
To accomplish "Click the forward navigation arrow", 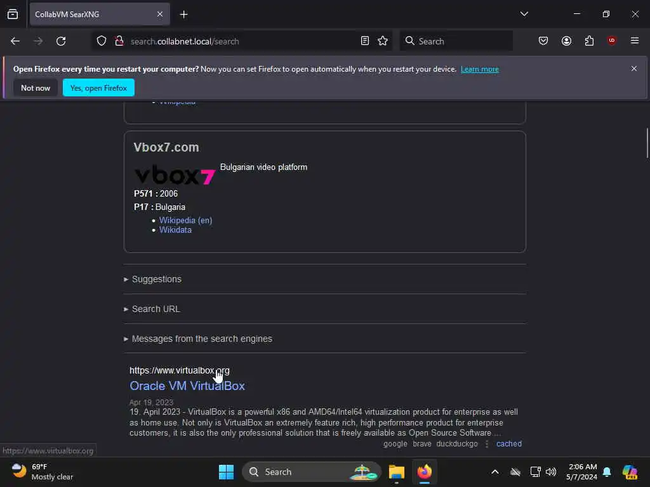I will pyautogui.click(x=38, y=41).
